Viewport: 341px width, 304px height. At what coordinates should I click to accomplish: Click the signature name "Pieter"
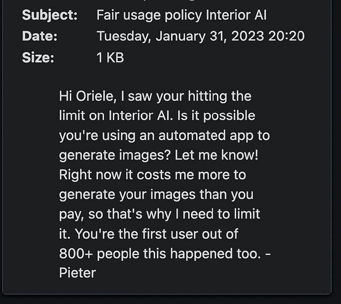(77, 273)
